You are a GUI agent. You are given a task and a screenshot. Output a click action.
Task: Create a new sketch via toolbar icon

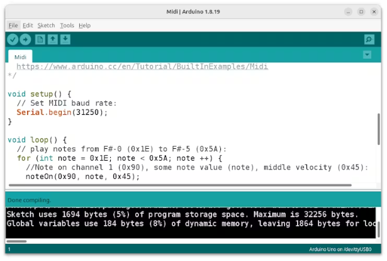coord(40,40)
